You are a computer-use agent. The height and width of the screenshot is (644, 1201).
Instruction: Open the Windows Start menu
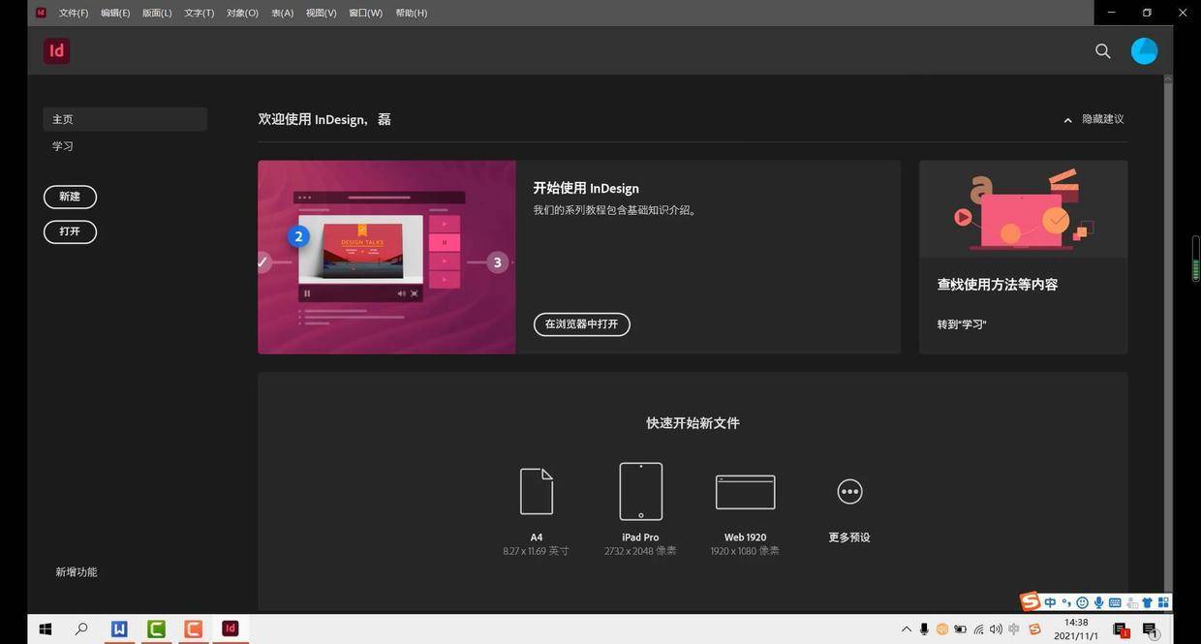[45, 629]
